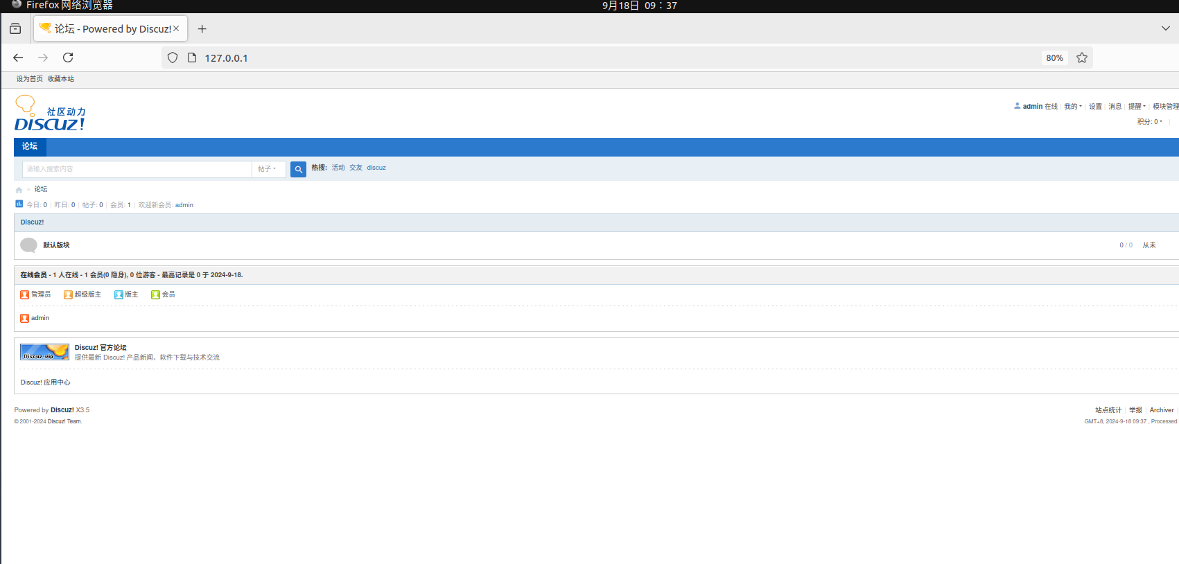Reload the page with the refresh button
The width and height of the screenshot is (1179, 564).
pos(68,58)
